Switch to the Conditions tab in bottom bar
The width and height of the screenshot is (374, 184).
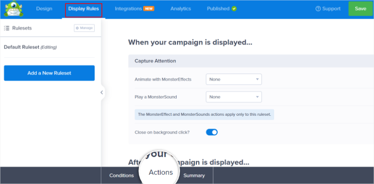(122, 176)
